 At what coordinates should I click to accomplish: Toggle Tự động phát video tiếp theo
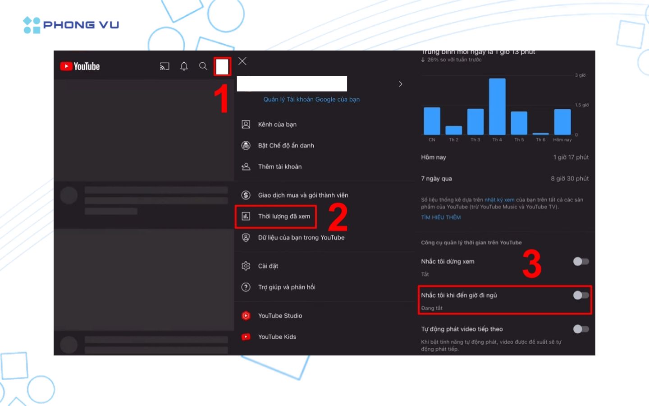[x=580, y=329]
